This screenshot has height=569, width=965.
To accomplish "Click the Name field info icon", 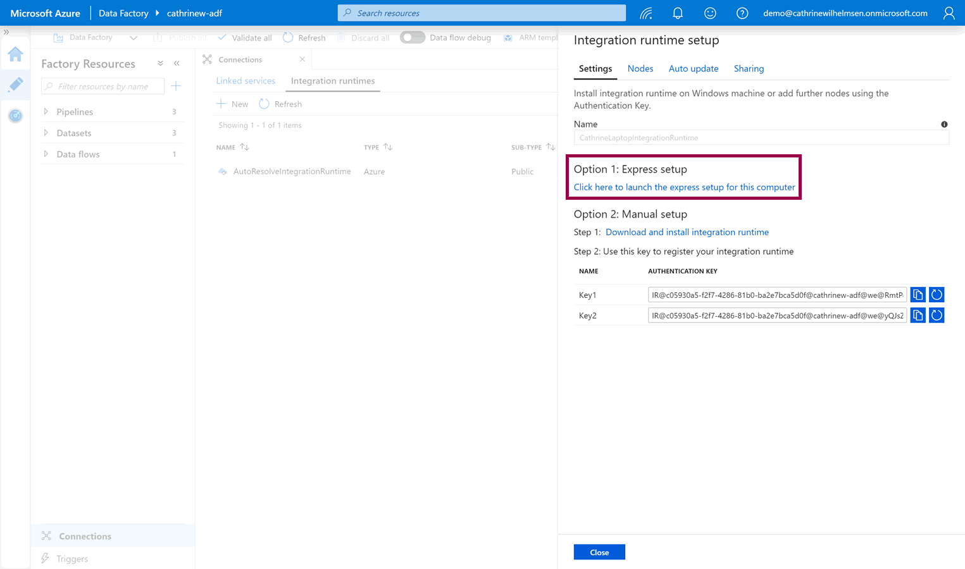I will (x=944, y=125).
